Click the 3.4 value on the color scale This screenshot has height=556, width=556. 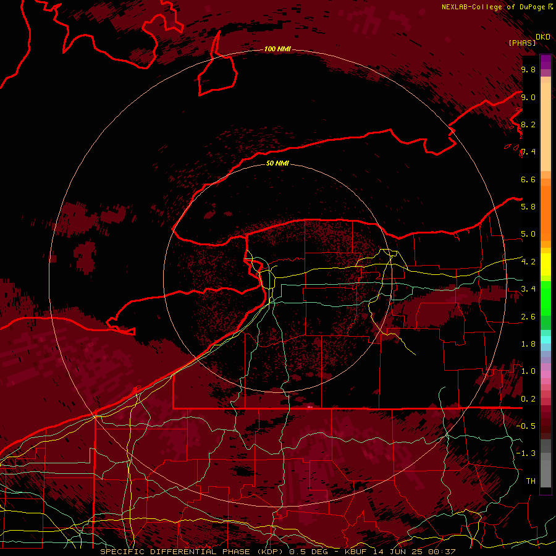pos(528,289)
